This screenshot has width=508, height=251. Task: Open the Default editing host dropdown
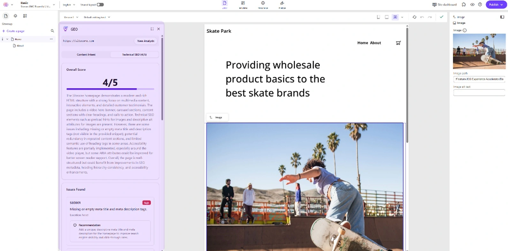coord(97,17)
